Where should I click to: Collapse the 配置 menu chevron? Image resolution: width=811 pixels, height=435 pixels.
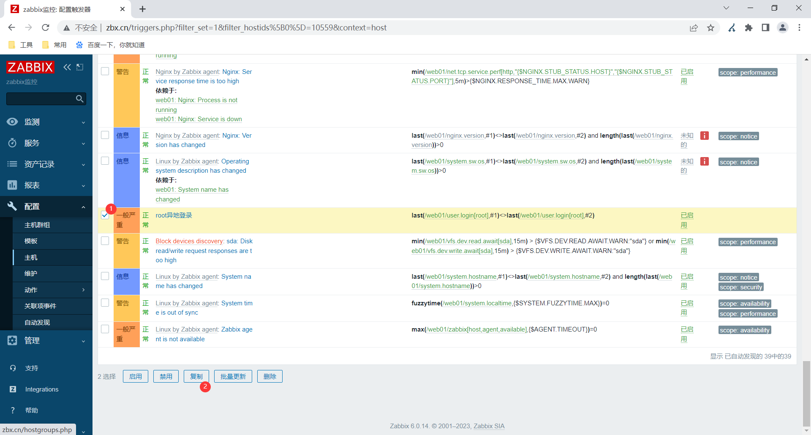point(84,207)
